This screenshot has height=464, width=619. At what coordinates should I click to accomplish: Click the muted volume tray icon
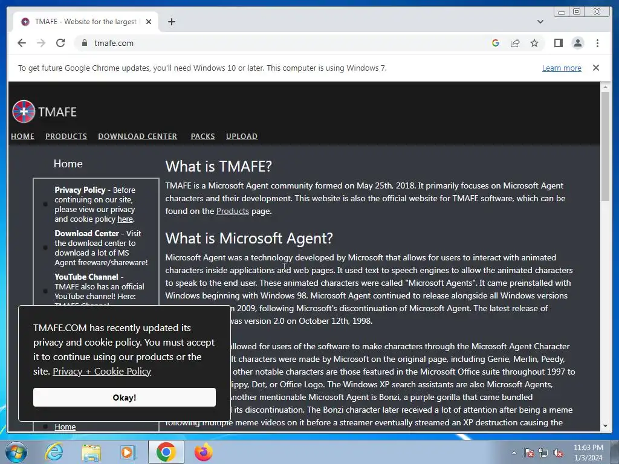point(558,453)
